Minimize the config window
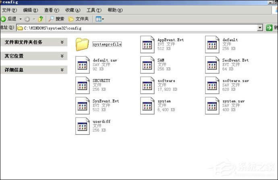The image size is (278, 180). [270, 2]
